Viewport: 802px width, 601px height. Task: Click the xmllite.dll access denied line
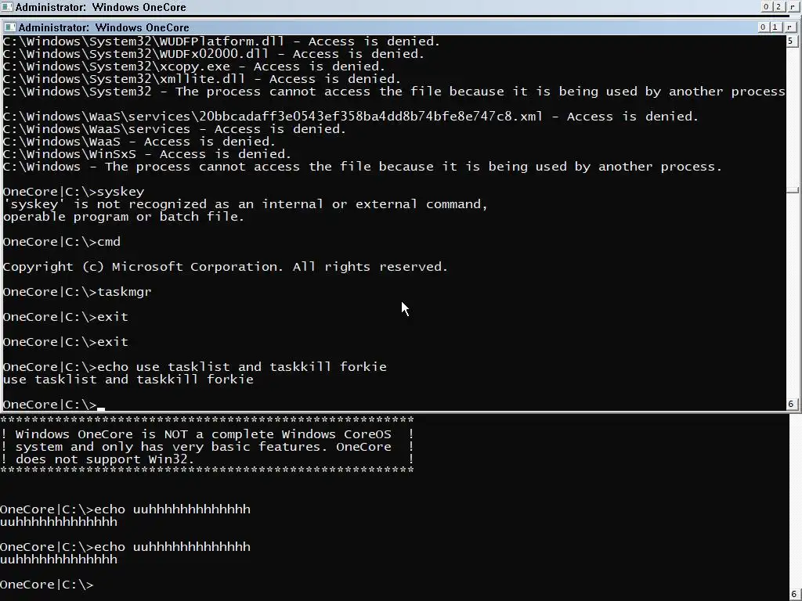pyautogui.click(x=201, y=79)
